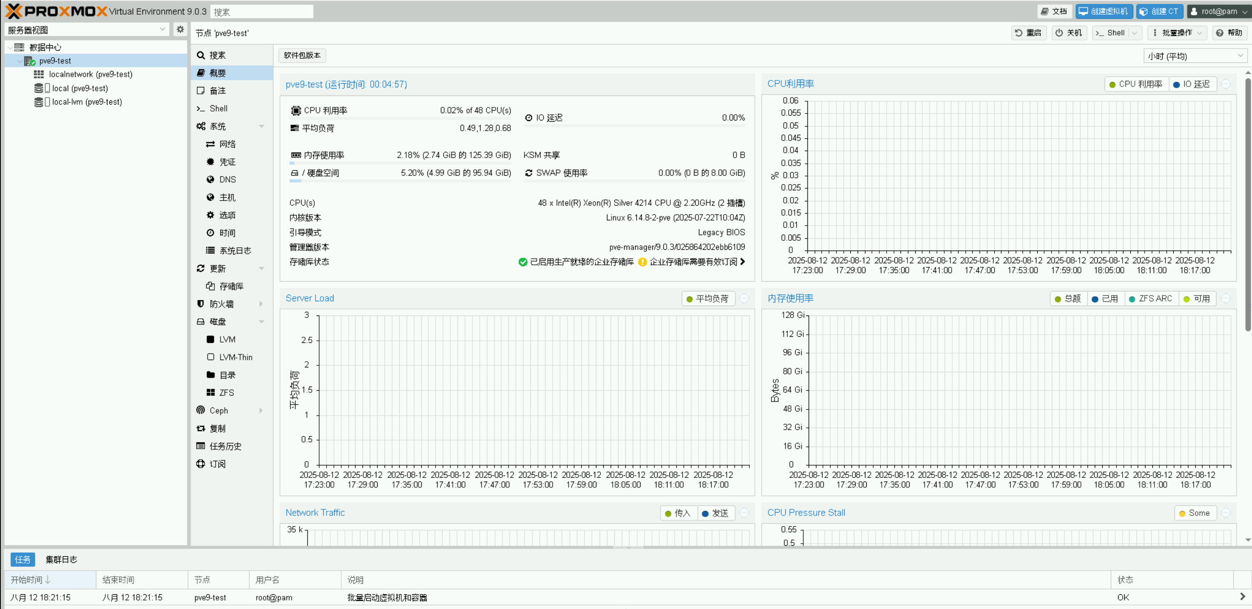Screen dimensions: 1252x609
Task: Open local-lvm (pve9-test) storage
Action: click(87, 102)
